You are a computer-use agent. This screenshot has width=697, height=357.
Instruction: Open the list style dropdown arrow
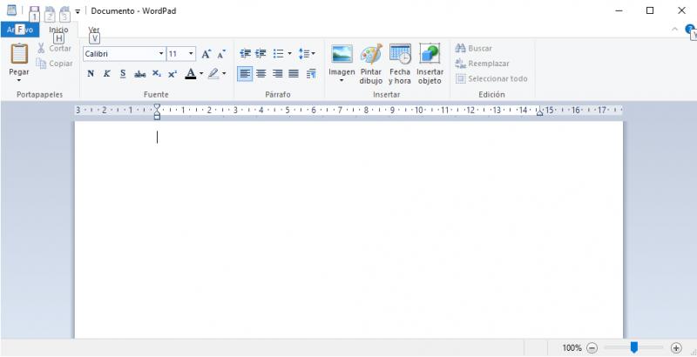290,54
